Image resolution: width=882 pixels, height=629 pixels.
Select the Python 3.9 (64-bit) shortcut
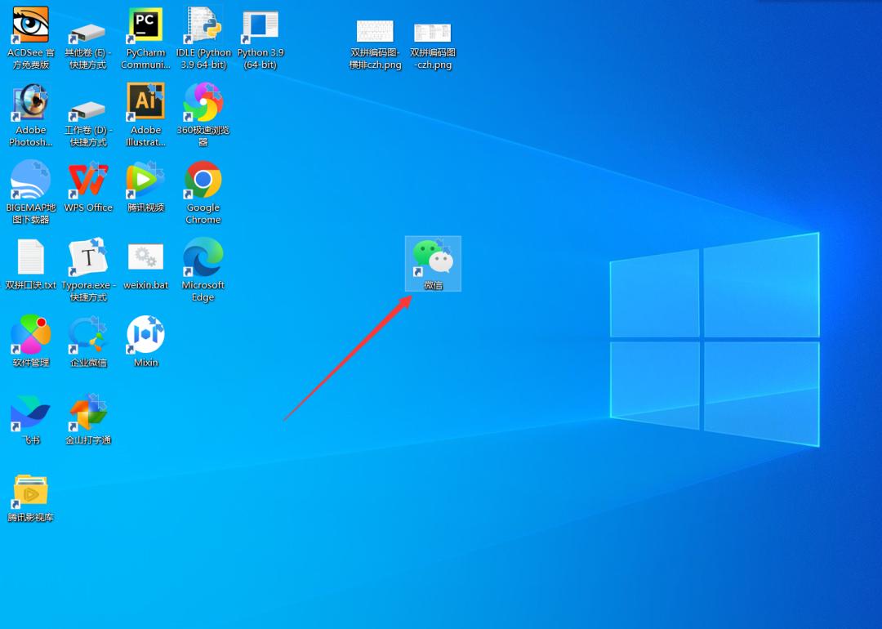tap(261, 25)
